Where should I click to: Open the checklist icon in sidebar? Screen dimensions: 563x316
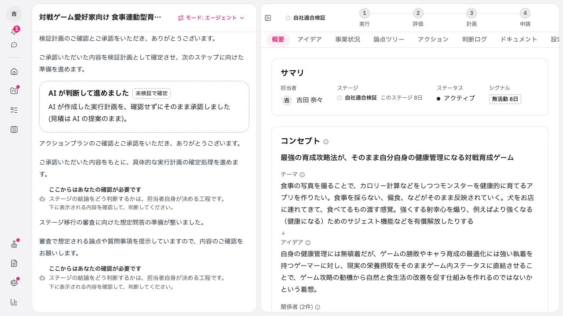click(x=14, y=110)
